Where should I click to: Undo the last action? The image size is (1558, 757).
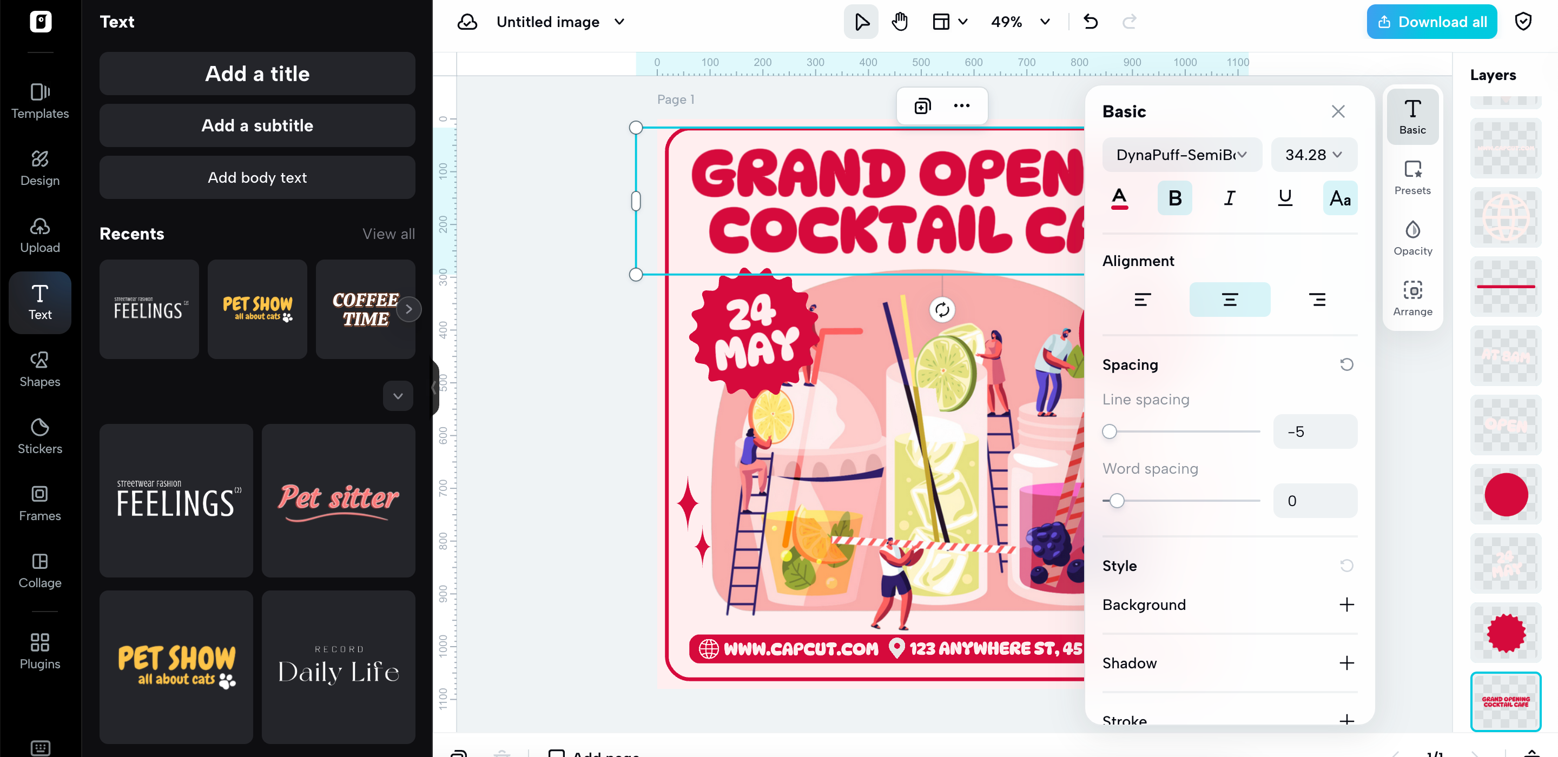pyautogui.click(x=1091, y=21)
